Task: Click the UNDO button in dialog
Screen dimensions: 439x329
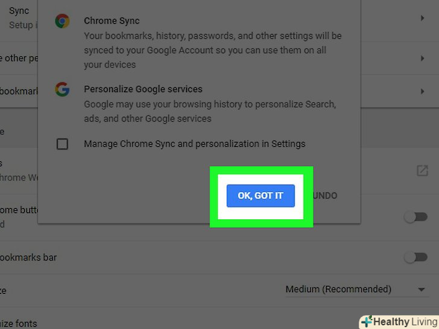Action: pos(326,196)
